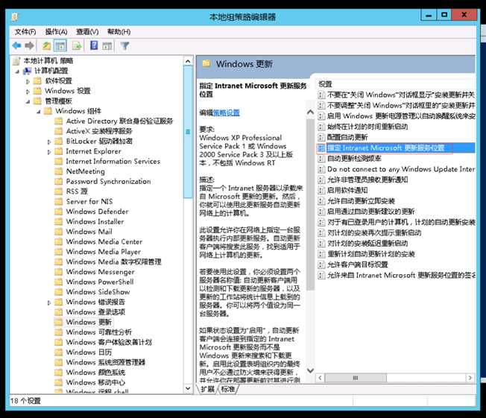Select Internet Information Services tree item
486x418 pixels.
pos(113,161)
